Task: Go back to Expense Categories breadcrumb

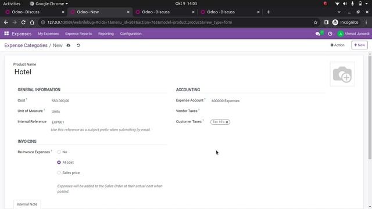Action: pyautogui.click(x=26, y=45)
